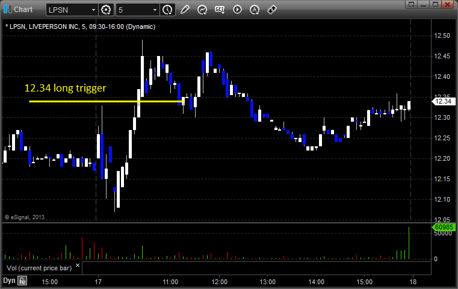Click the blue Chart window icon
This screenshot has width=458, height=289.
click(7, 10)
